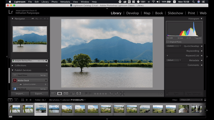This screenshot has height=120, width=214.
Task: Collapse the Navigator panel
Action: (x=13, y=19)
